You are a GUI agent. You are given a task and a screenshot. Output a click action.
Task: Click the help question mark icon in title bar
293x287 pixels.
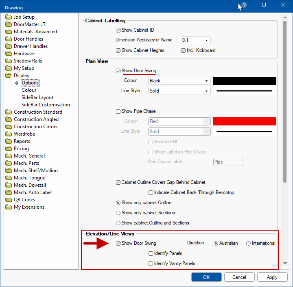(244, 5)
